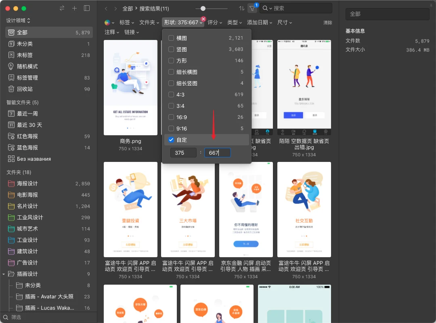Click the plus icon to add
This screenshot has width=436, height=323.
click(x=74, y=8)
